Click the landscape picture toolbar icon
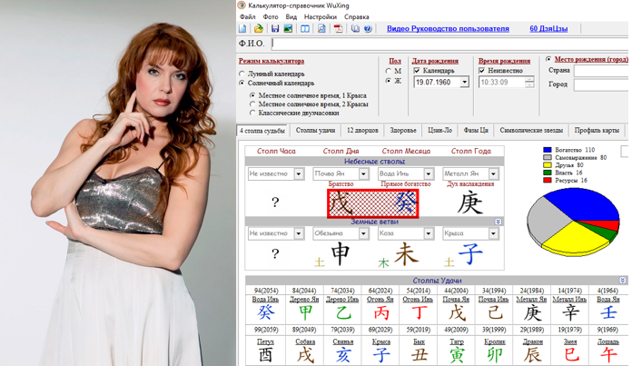This screenshot has width=632, height=366. point(288,29)
